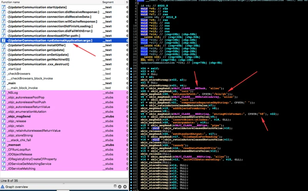Image resolution: width=308 pixels, height=191 pixels.
Task: Click the "/bin/sh" string in pseudocode
Action: pos(220,94)
